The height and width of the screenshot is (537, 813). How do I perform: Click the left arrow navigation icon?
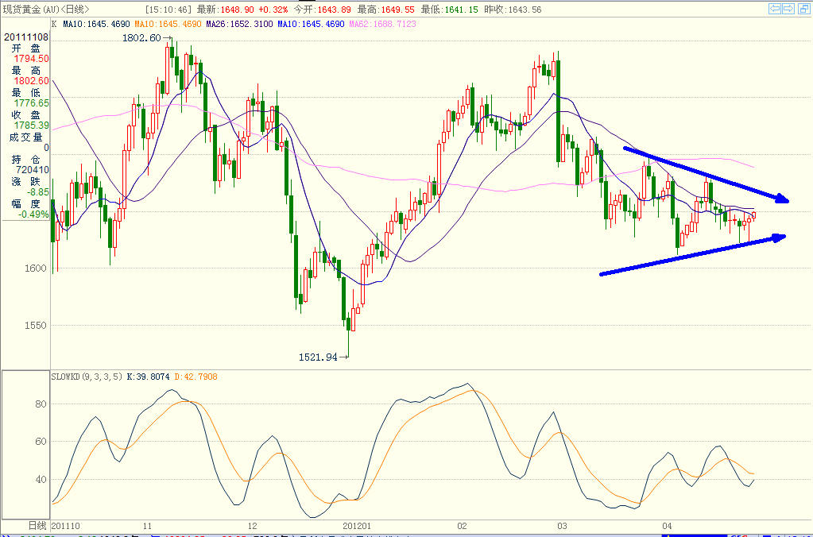pos(775,8)
